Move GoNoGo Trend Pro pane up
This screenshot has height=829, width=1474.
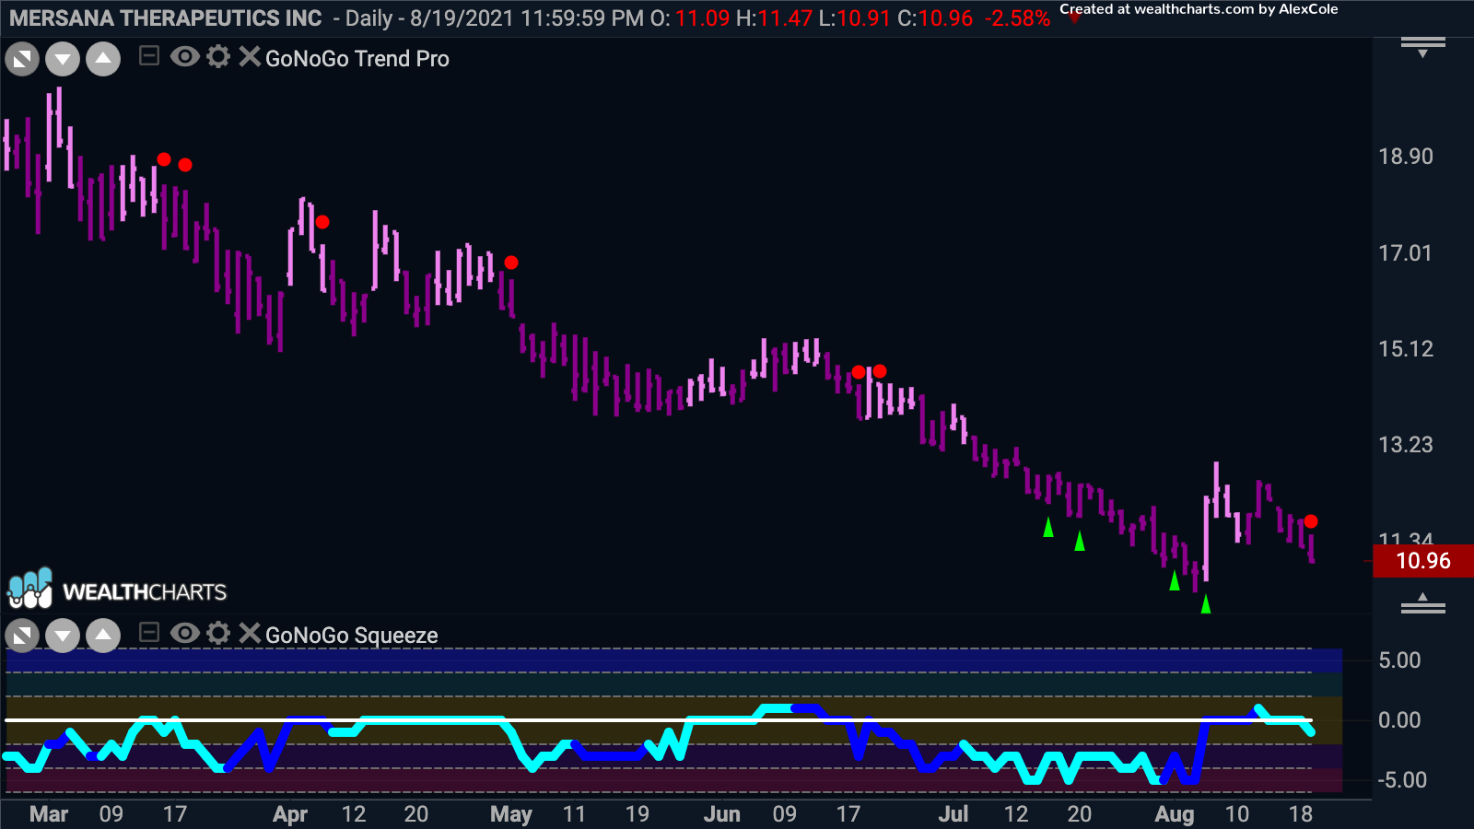(103, 60)
